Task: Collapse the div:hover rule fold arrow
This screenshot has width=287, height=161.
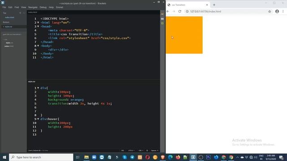Action: 38,119
